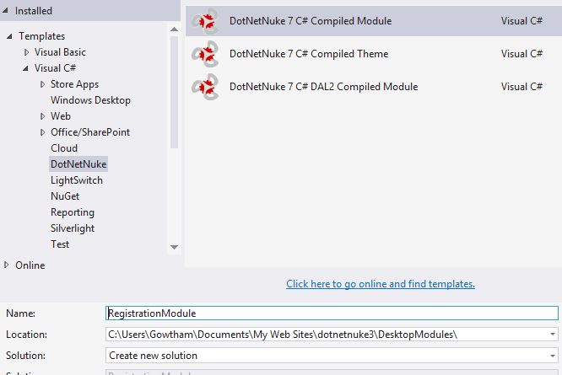Click Visual C# label of Compiled Module row
The image size is (562, 375).
pos(521,21)
